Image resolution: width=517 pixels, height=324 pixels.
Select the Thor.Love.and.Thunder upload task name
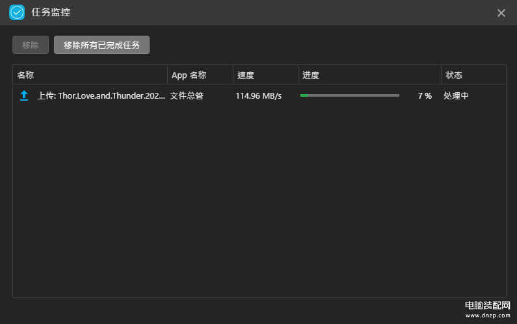click(101, 95)
